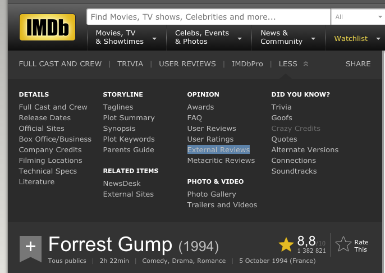Click the Forrest Gump title
Screen dimensions: 385x273
point(110,244)
